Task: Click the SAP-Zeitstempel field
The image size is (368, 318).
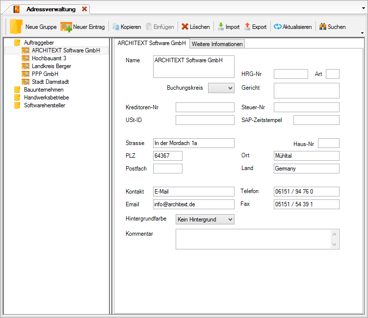Action: (x=316, y=120)
